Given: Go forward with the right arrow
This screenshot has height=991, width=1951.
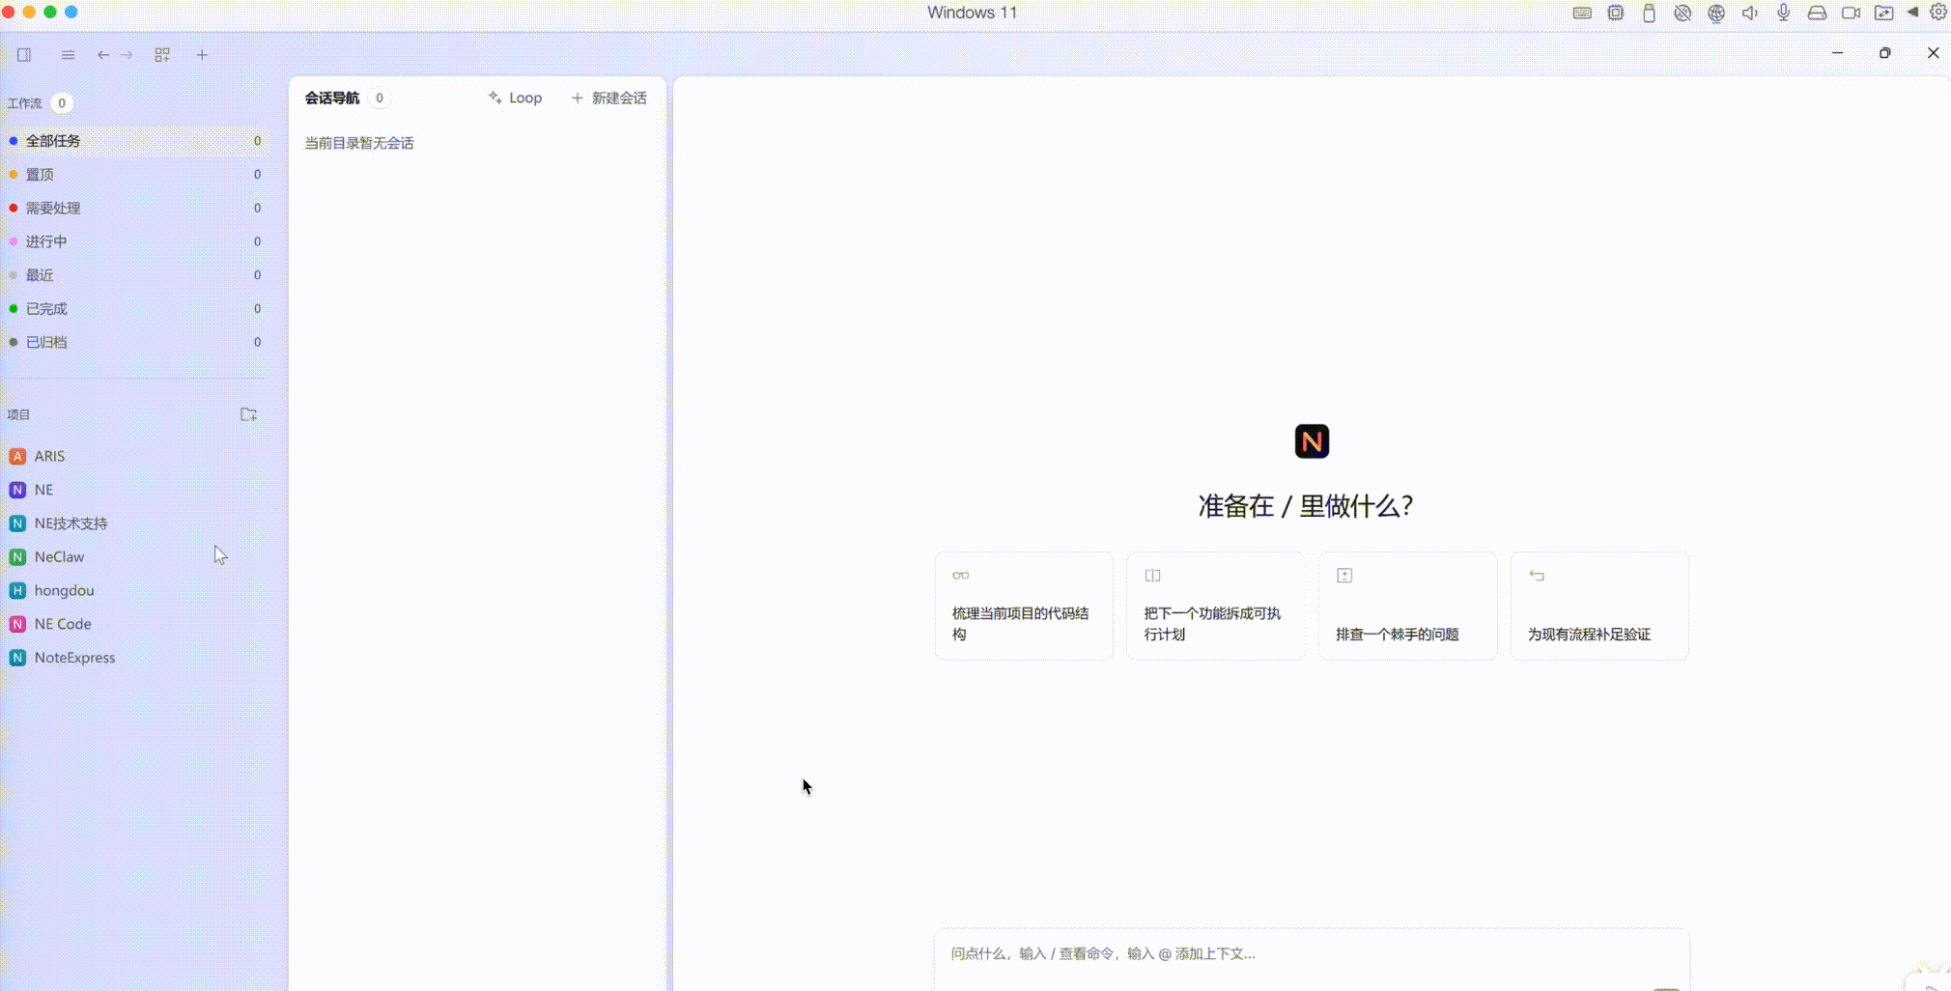Looking at the screenshot, I should (x=127, y=55).
